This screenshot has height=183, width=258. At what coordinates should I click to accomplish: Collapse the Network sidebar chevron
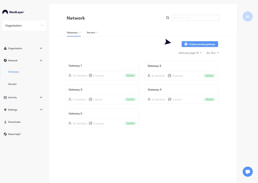(x=41, y=60)
